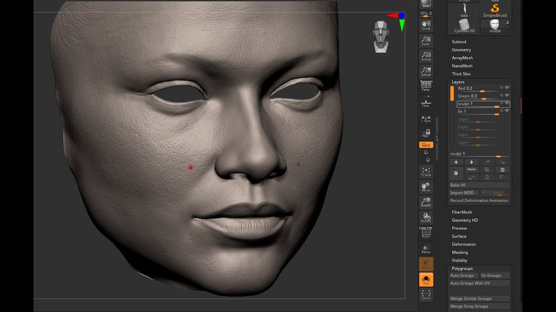The image size is (556, 312).
Task: Click Auto Groups With UV button
Action: click(x=480, y=283)
